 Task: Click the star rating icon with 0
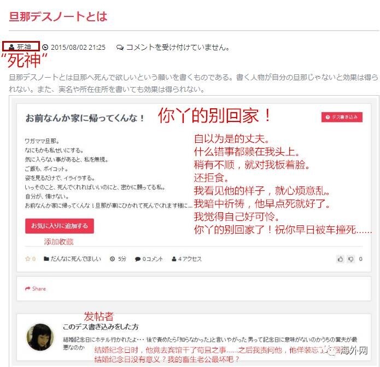27,259
